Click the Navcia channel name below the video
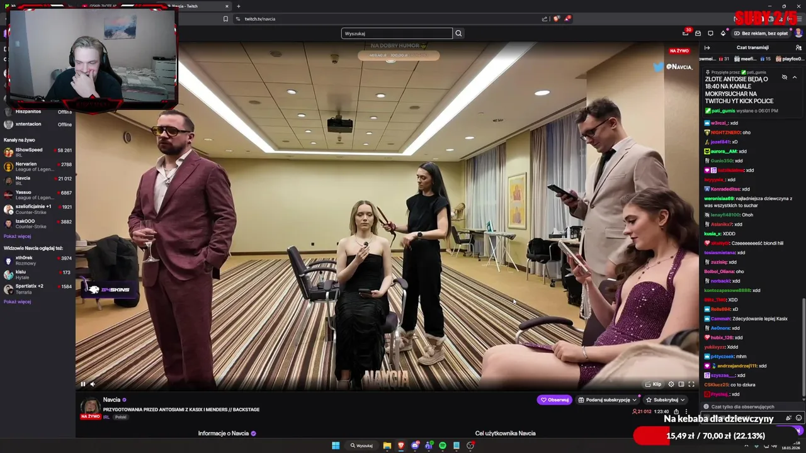 pyautogui.click(x=111, y=400)
